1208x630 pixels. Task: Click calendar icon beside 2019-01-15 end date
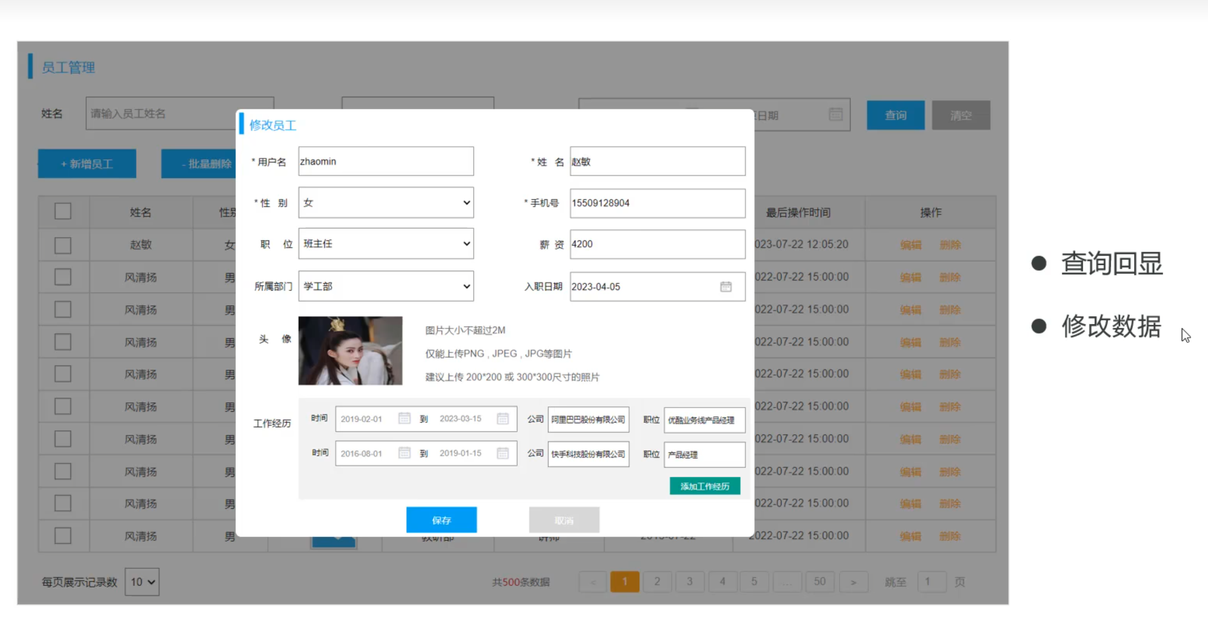point(503,453)
